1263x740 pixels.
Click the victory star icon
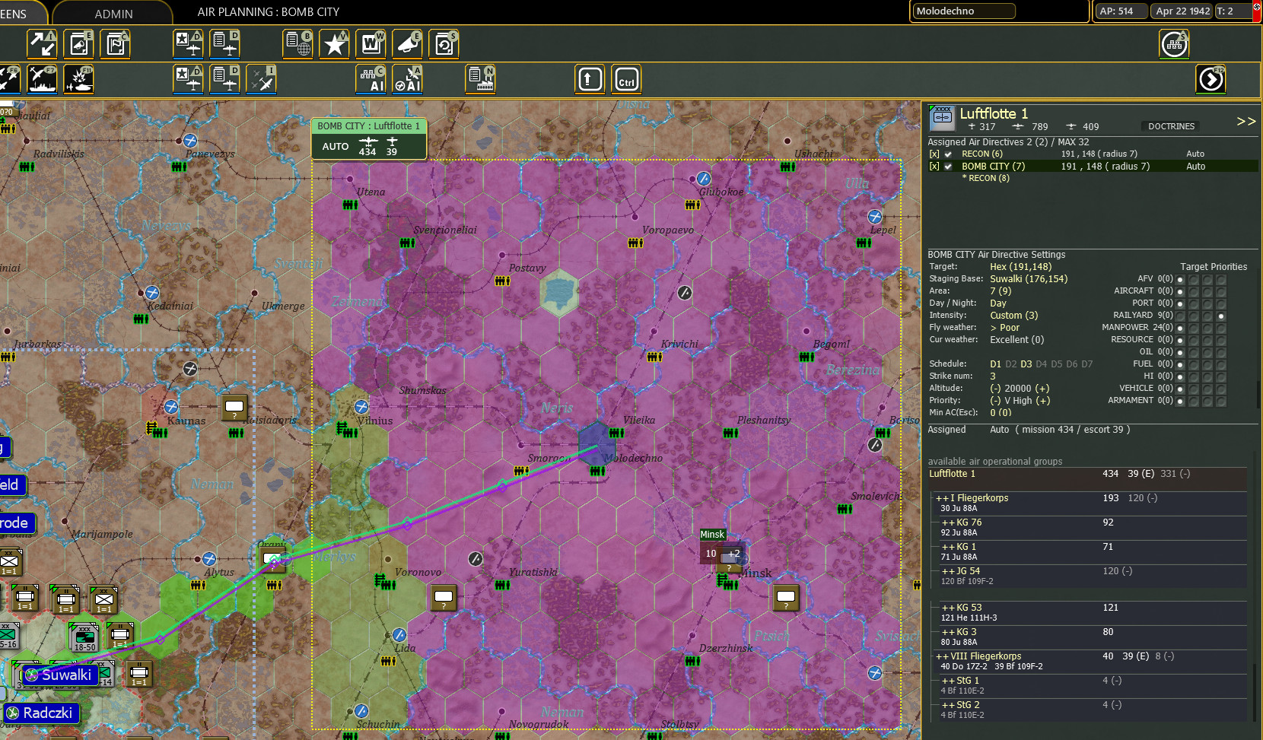click(x=334, y=44)
